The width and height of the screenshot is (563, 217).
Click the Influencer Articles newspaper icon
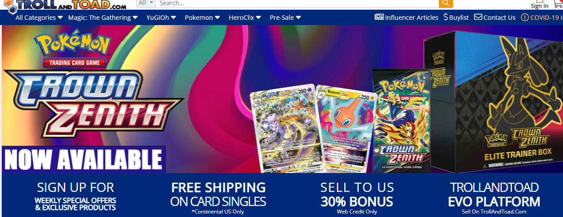(x=379, y=17)
